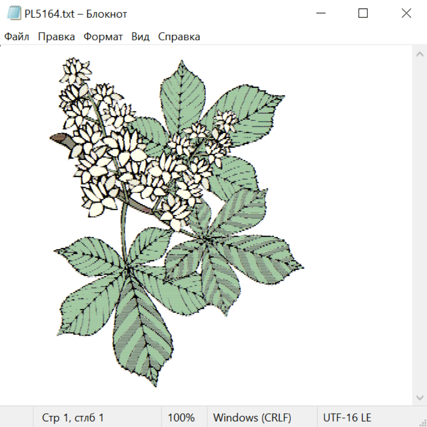The image size is (427, 427).
Task: Click the resize grip in status bar corner
Action: point(422,422)
